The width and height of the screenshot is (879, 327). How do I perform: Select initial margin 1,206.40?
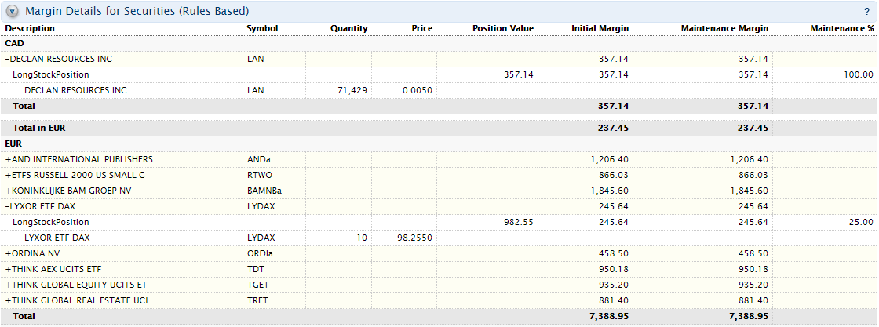pos(609,160)
